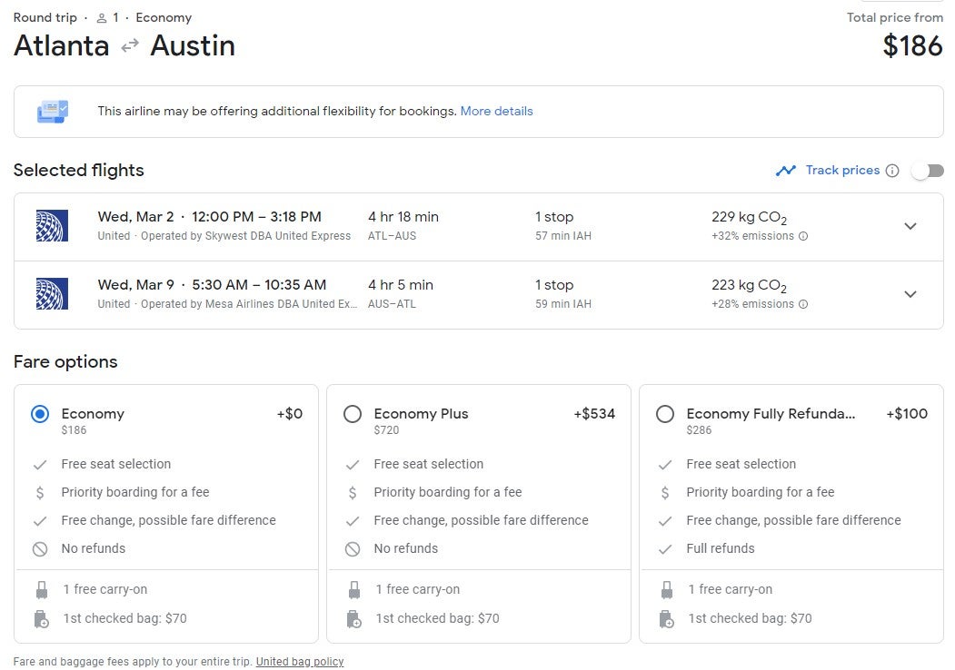This screenshot has width=955, height=670.
Task: Click the info icon beside +28% emissions
Action: 803,304
